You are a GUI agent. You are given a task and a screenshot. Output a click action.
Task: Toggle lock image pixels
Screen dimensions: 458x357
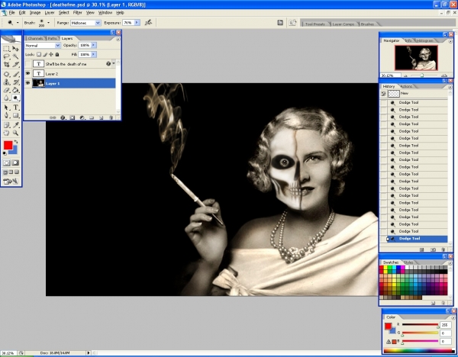(x=45, y=54)
